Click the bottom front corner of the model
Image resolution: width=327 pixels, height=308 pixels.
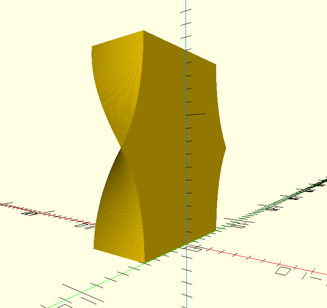[x=144, y=262]
